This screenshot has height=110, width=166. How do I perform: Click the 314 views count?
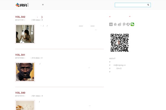pyautogui.click(x=36, y=58)
